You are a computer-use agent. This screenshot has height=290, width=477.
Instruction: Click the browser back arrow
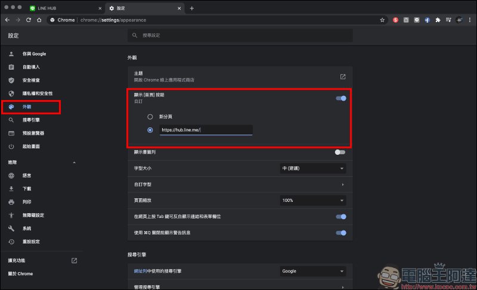[x=8, y=20]
